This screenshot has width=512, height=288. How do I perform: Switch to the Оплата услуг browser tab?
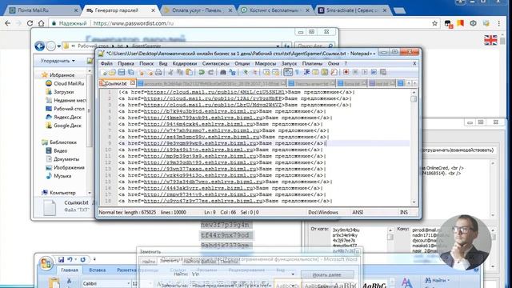coord(198,10)
